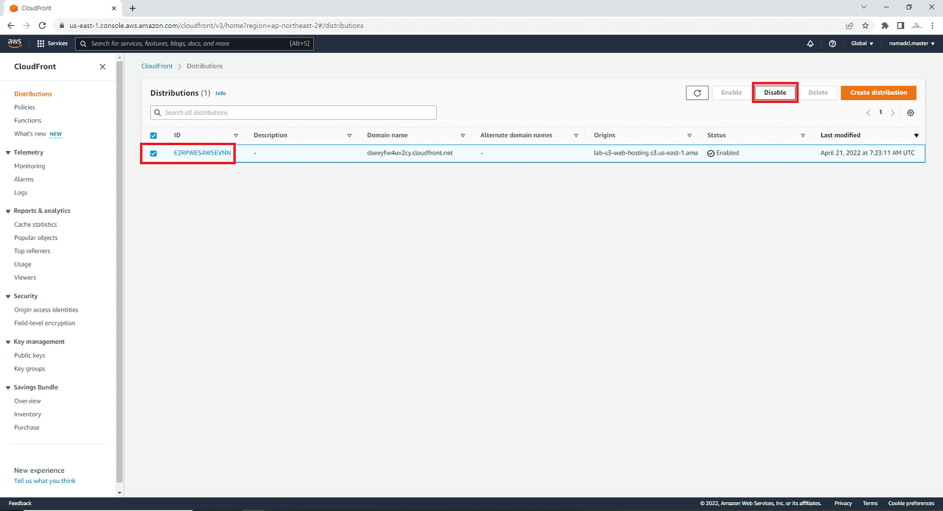Bookmark this page star icon

(866, 25)
